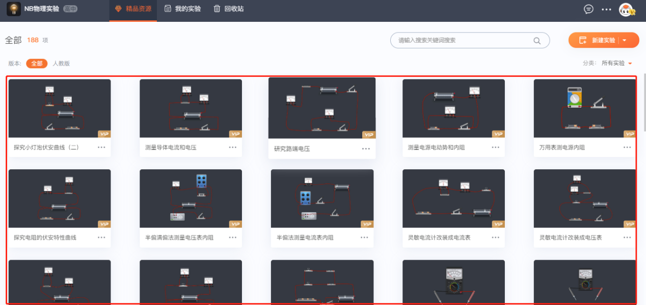
Task: Switch to the 我的实验 tab
Action: (182, 9)
